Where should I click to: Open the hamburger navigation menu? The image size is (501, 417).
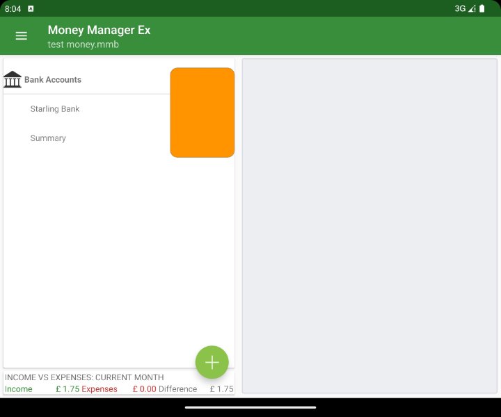[x=22, y=35]
